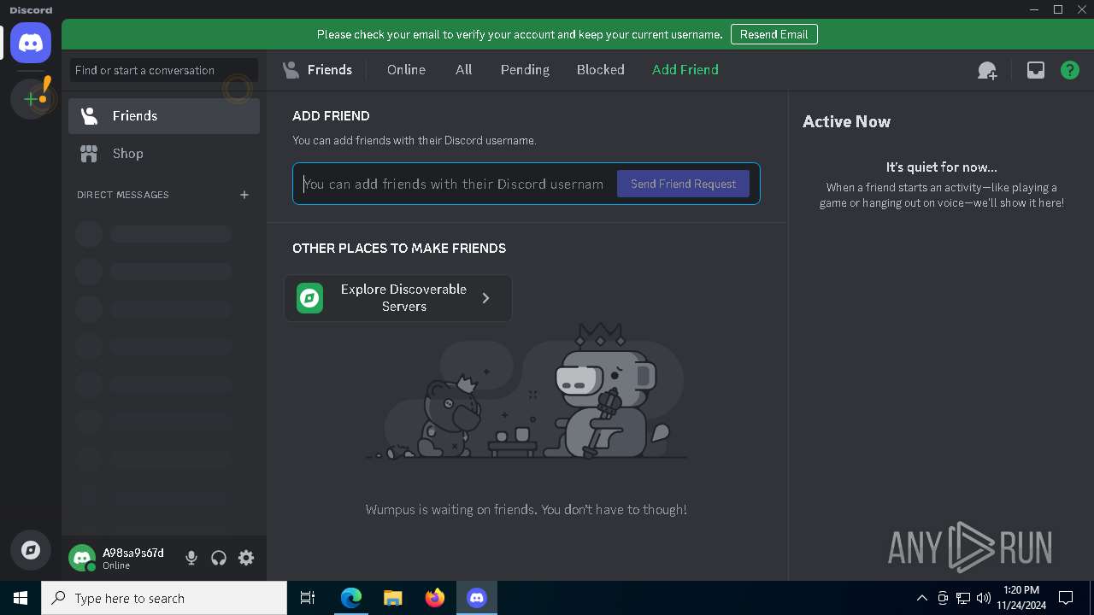This screenshot has height=615, width=1094.
Task: Click chevron on Explore Discoverable Servers
Action: 485,298
